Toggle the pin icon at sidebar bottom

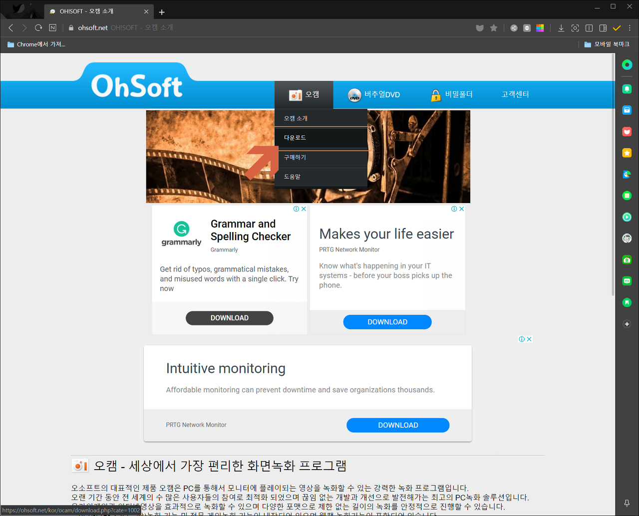(627, 503)
